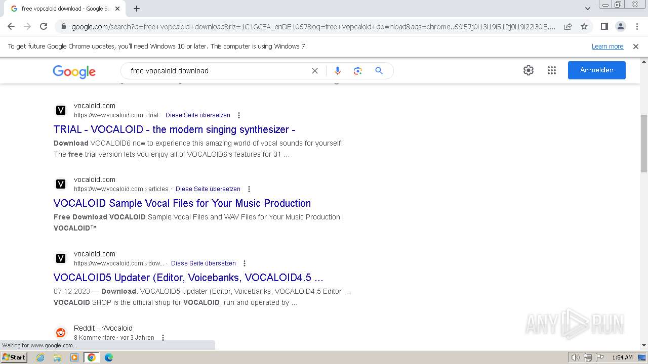Image resolution: width=648 pixels, height=364 pixels.
Task: Close the free vopcaloid download tab
Action: point(117,9)
